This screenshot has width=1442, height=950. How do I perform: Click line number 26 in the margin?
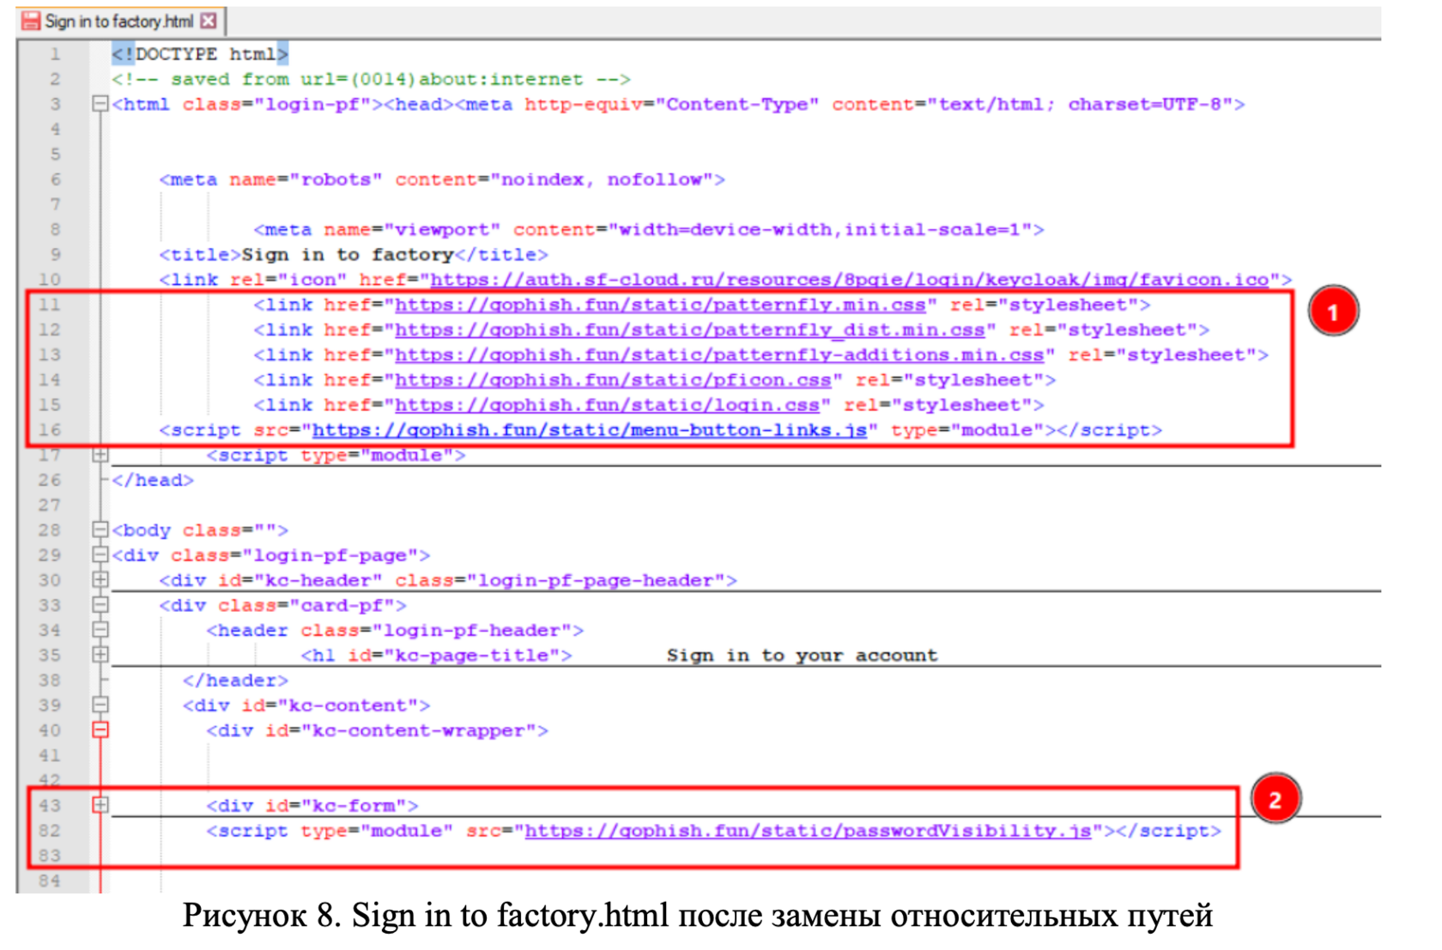click(50, 480)
